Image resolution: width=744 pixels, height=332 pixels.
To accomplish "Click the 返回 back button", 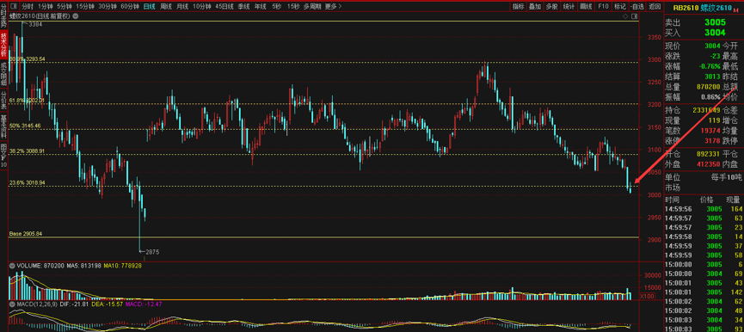I will pyautogui.click(x=655, y=7).
